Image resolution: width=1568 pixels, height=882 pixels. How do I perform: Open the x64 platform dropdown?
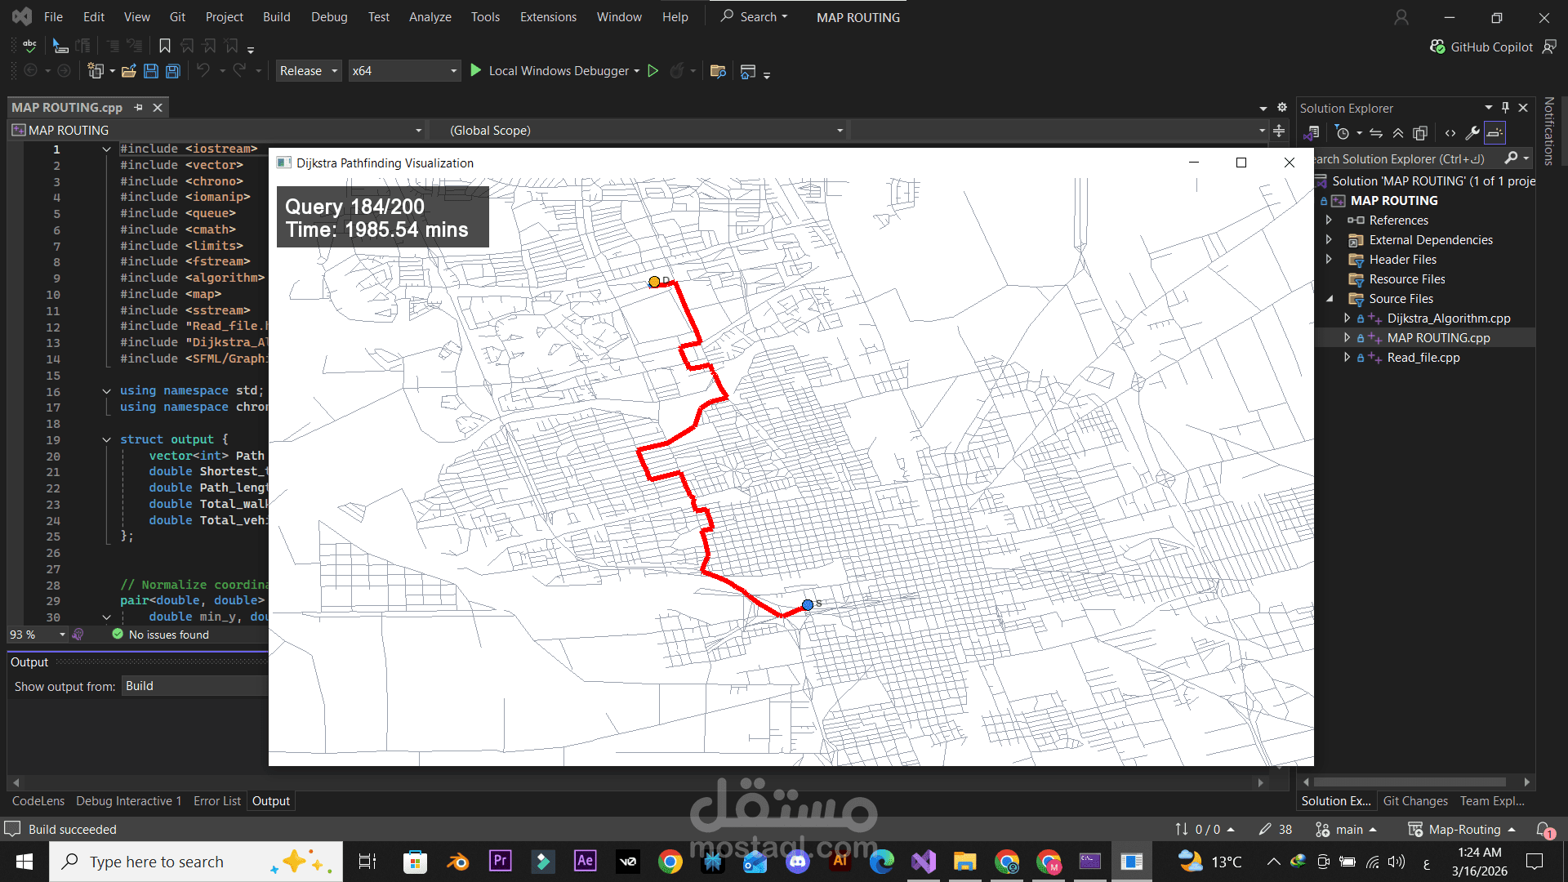pos(404,71)
